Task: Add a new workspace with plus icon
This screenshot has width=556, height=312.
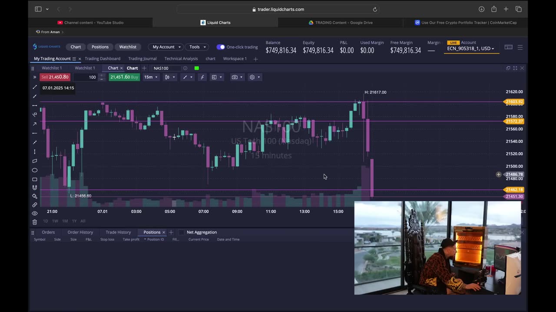Action: [x=255, y=59]
